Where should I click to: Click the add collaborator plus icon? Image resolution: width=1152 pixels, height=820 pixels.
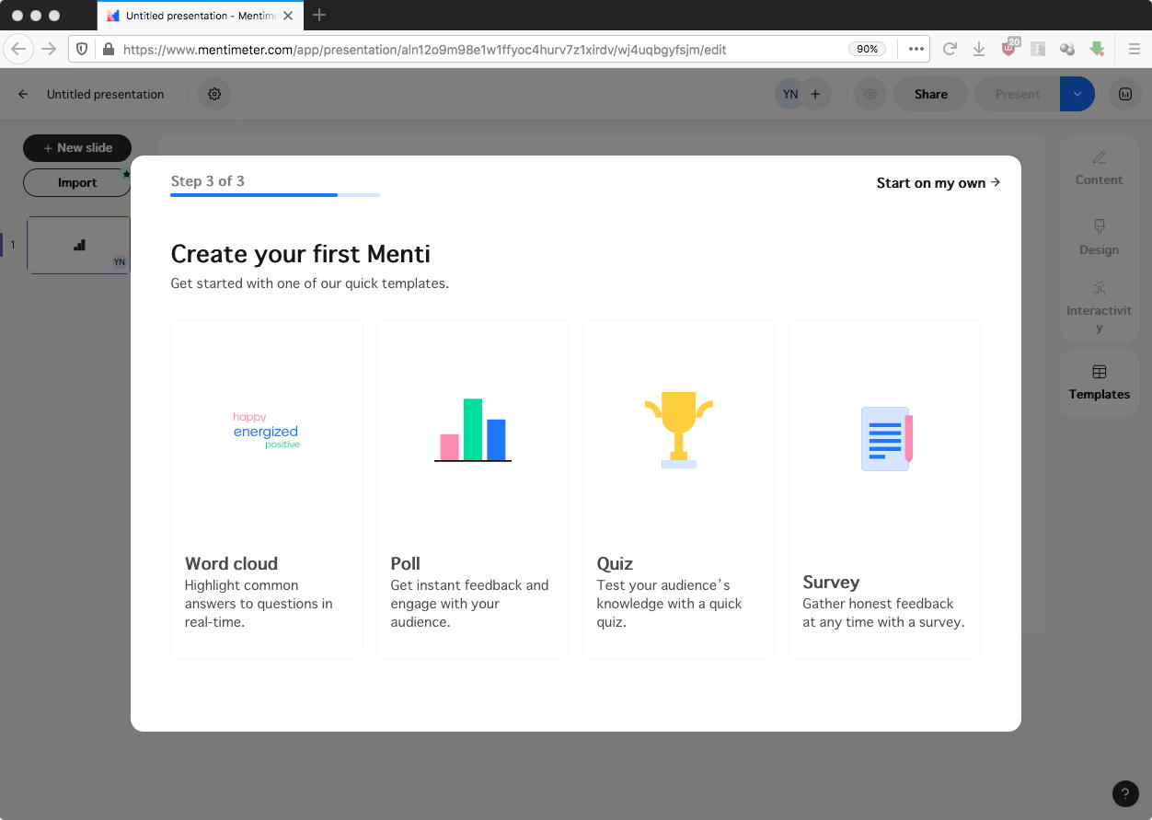click(x=815, y=94)
